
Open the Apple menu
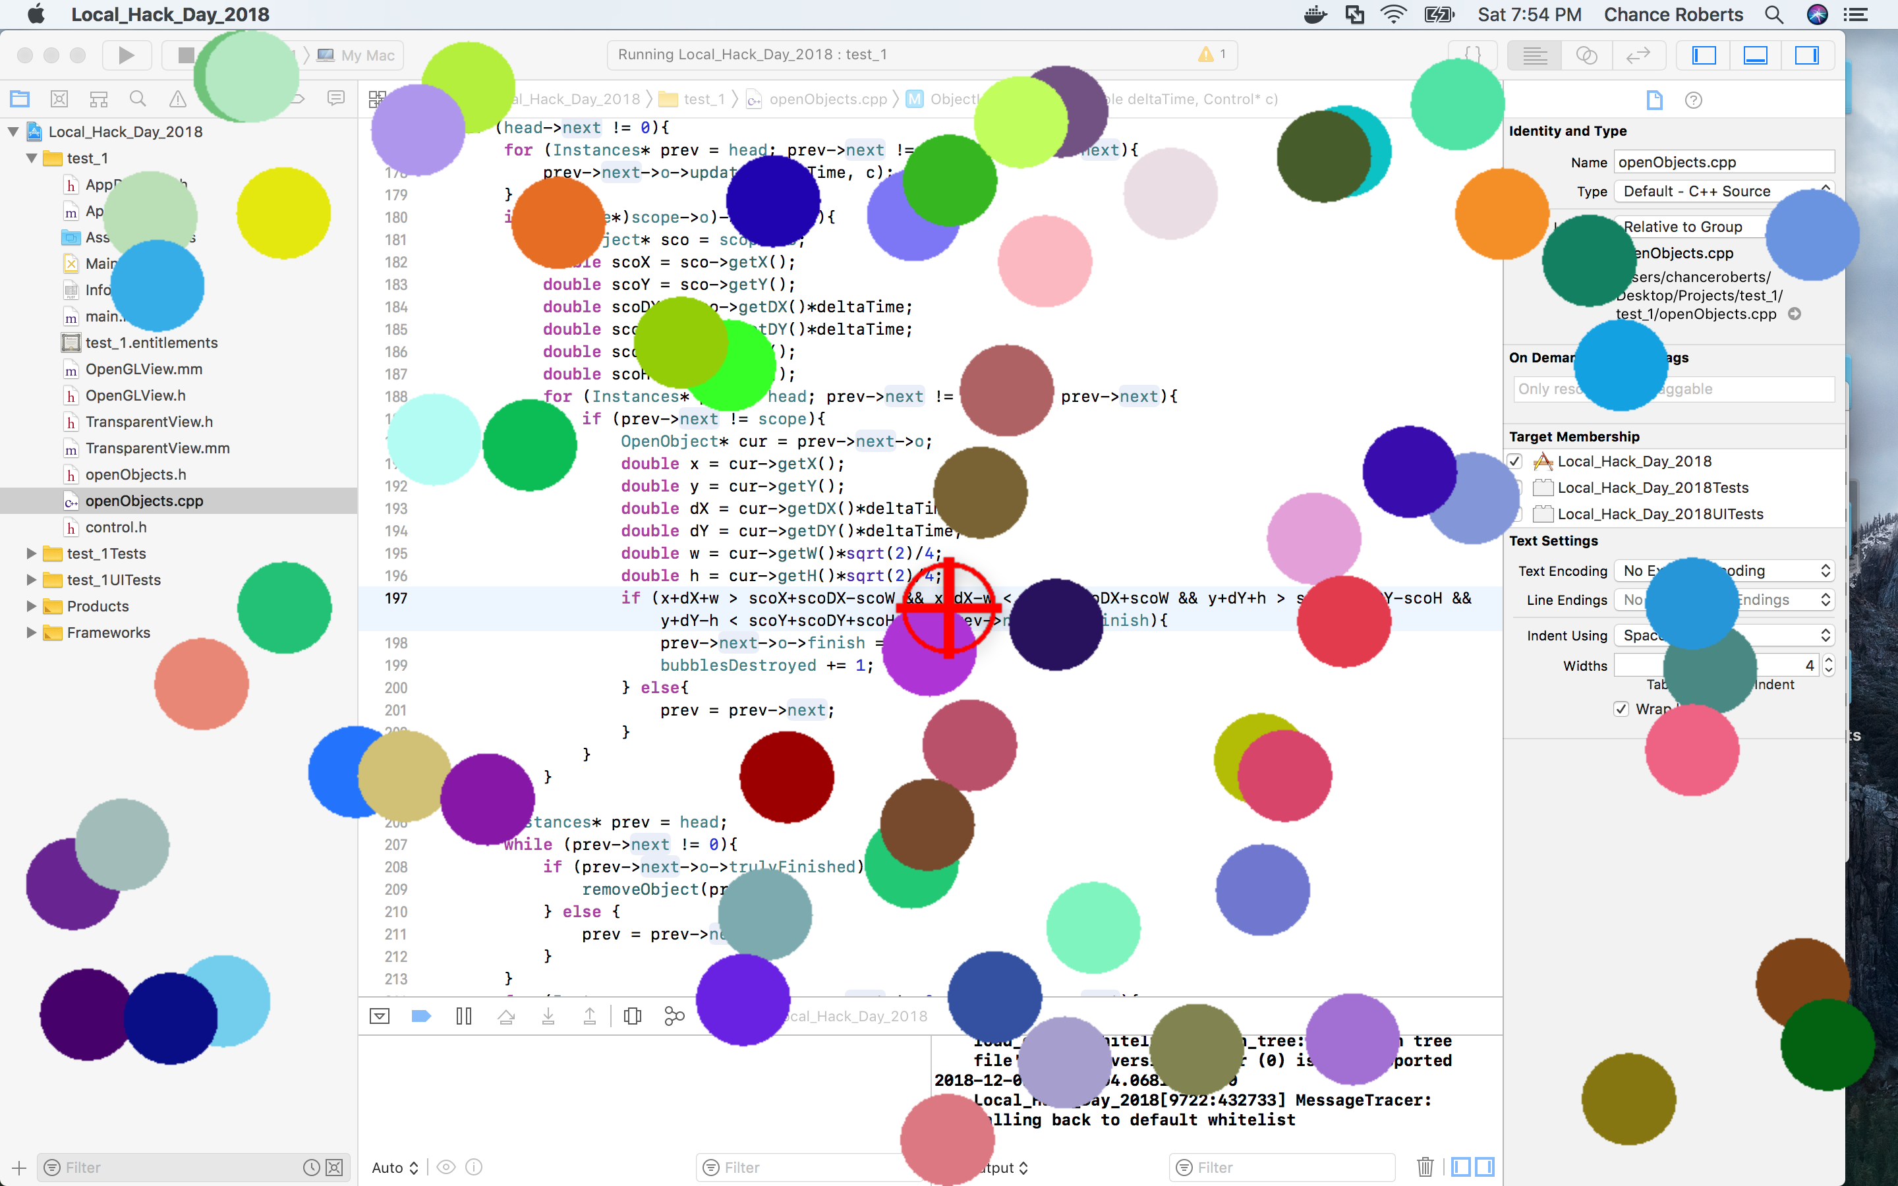36,14
